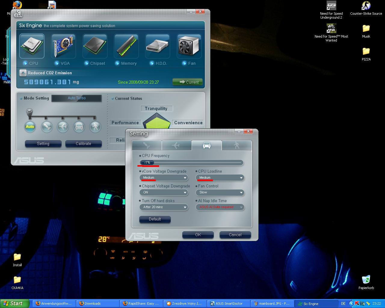Click the Performance status label
The width and height of the screenshot is (385, 308).
coord(125,123)
